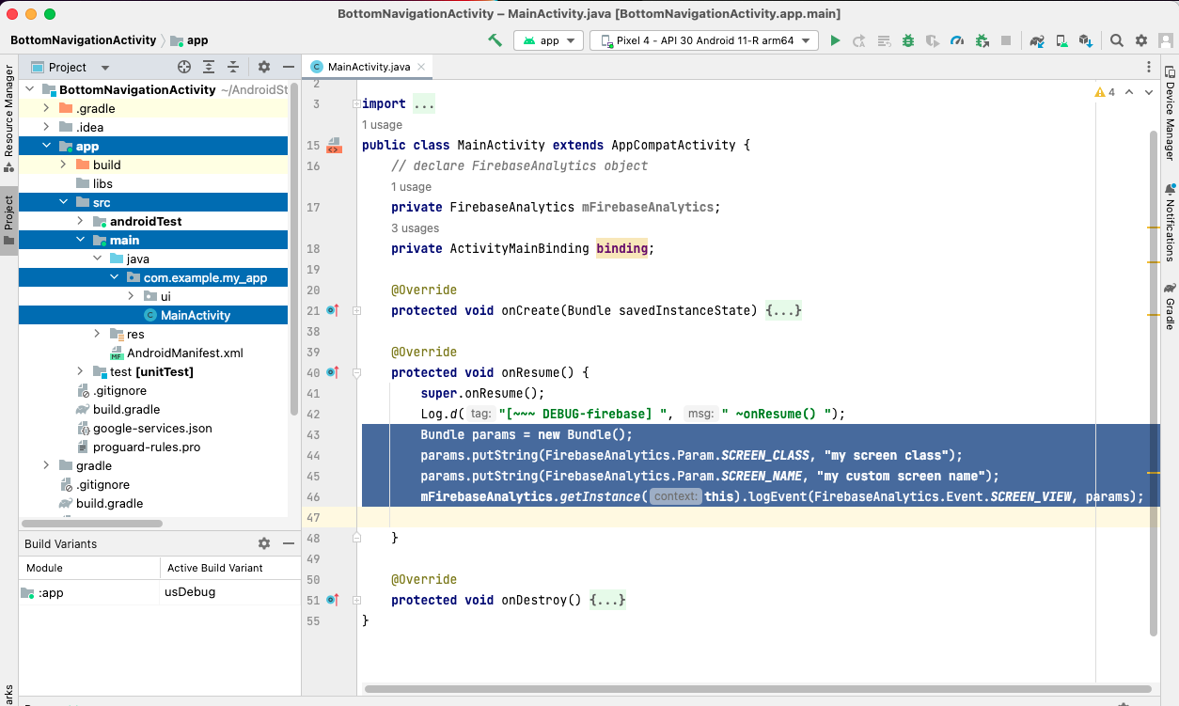Click the warnings indicator showing 4
The image size is (1179, 706).
(1105, 92)
